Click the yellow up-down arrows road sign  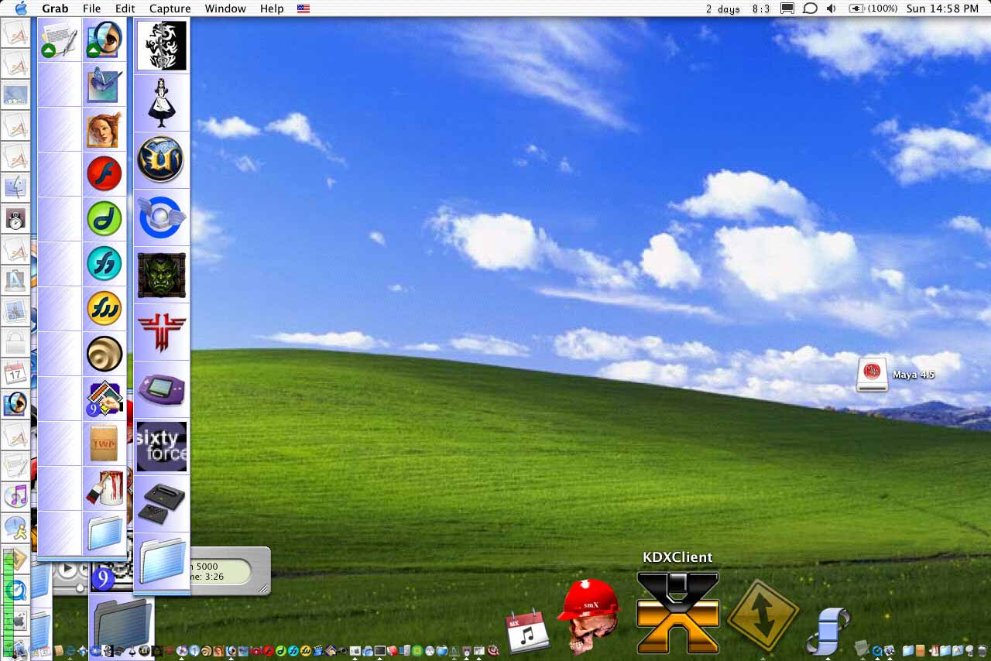coord(763,616)
